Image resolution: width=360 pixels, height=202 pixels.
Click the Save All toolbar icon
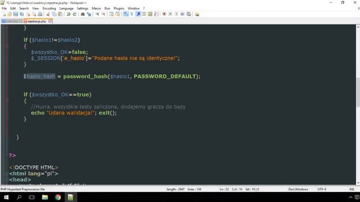[22, 14]
